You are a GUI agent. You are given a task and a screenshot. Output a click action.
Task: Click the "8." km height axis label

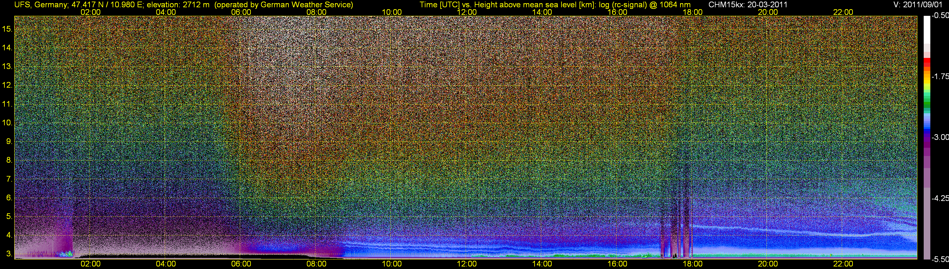click(x=9, y=160)
